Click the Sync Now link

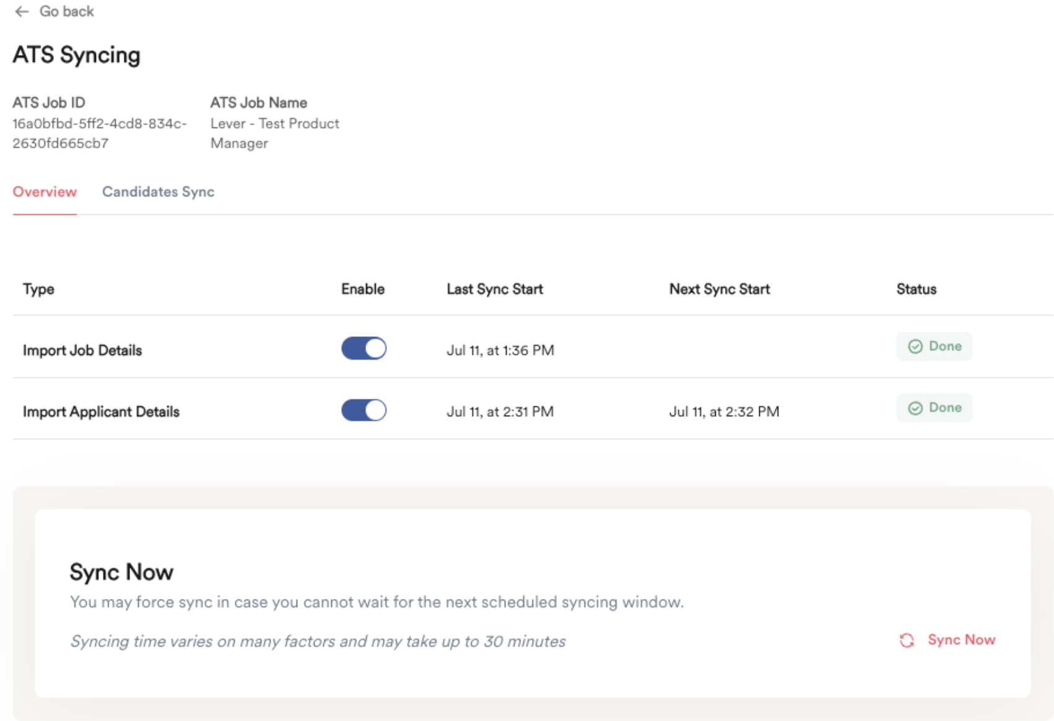click(x=960, y=640)
